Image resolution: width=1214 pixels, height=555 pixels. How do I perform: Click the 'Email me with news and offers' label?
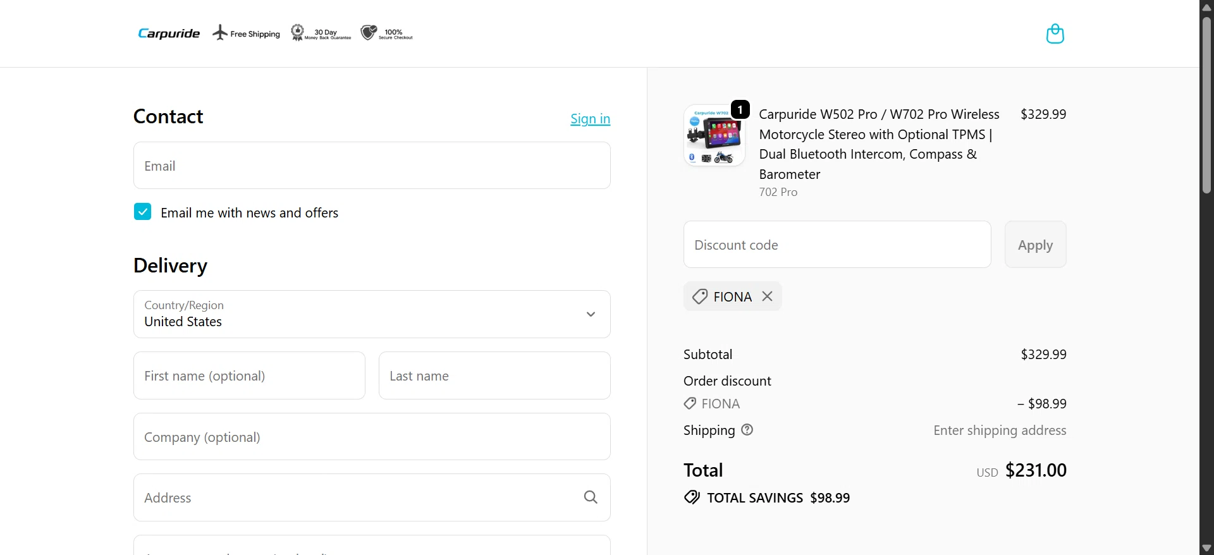pyautogui.click(x=249, y=213)
